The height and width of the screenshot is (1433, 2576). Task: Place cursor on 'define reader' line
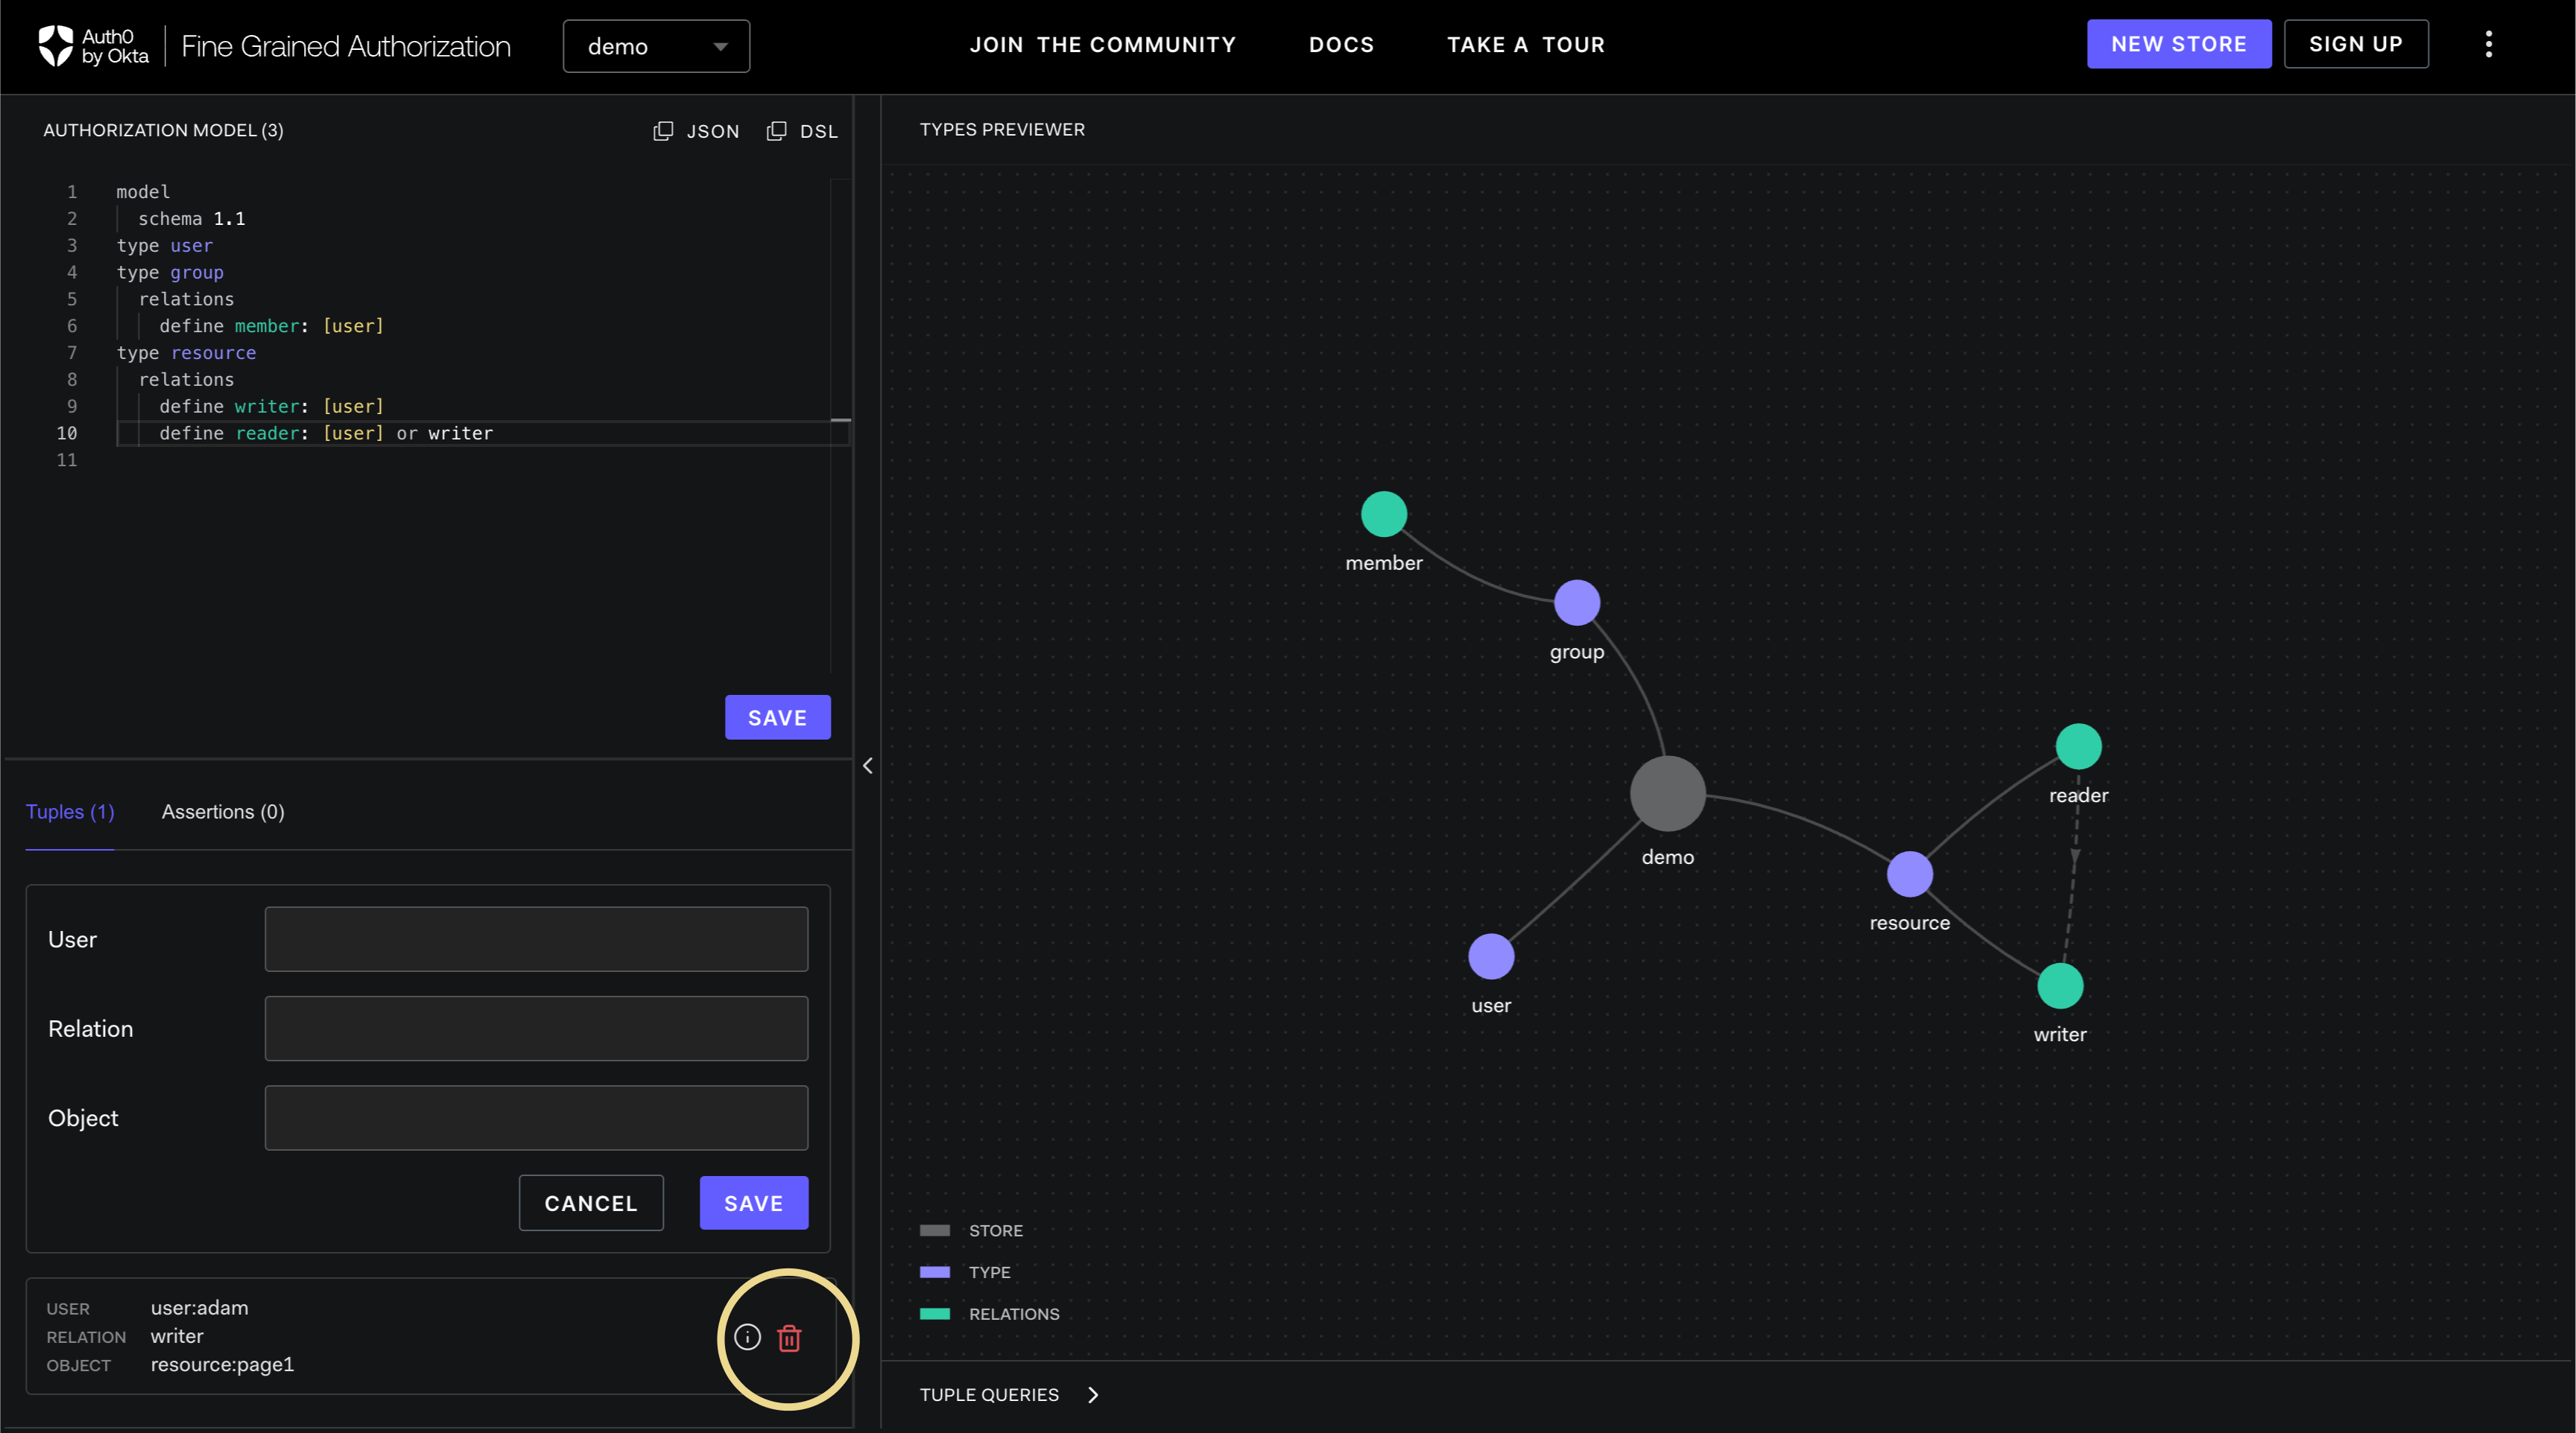click(x=326, y=433)
